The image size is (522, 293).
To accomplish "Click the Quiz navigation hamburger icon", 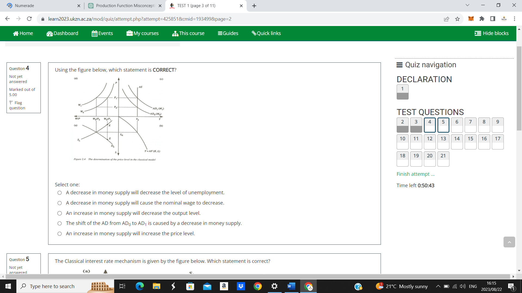I will tap(399, 65).
